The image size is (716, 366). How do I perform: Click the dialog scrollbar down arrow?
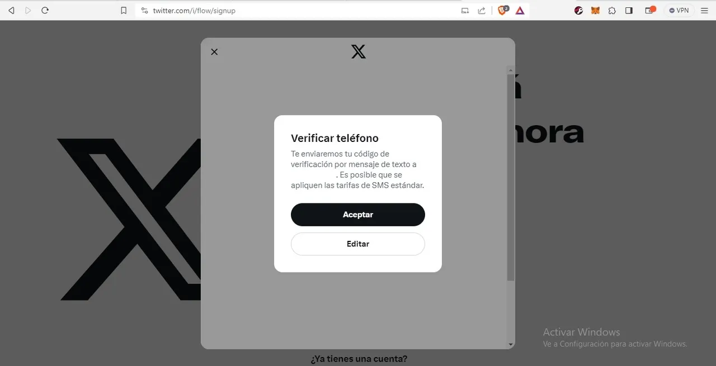pos(511,345)
